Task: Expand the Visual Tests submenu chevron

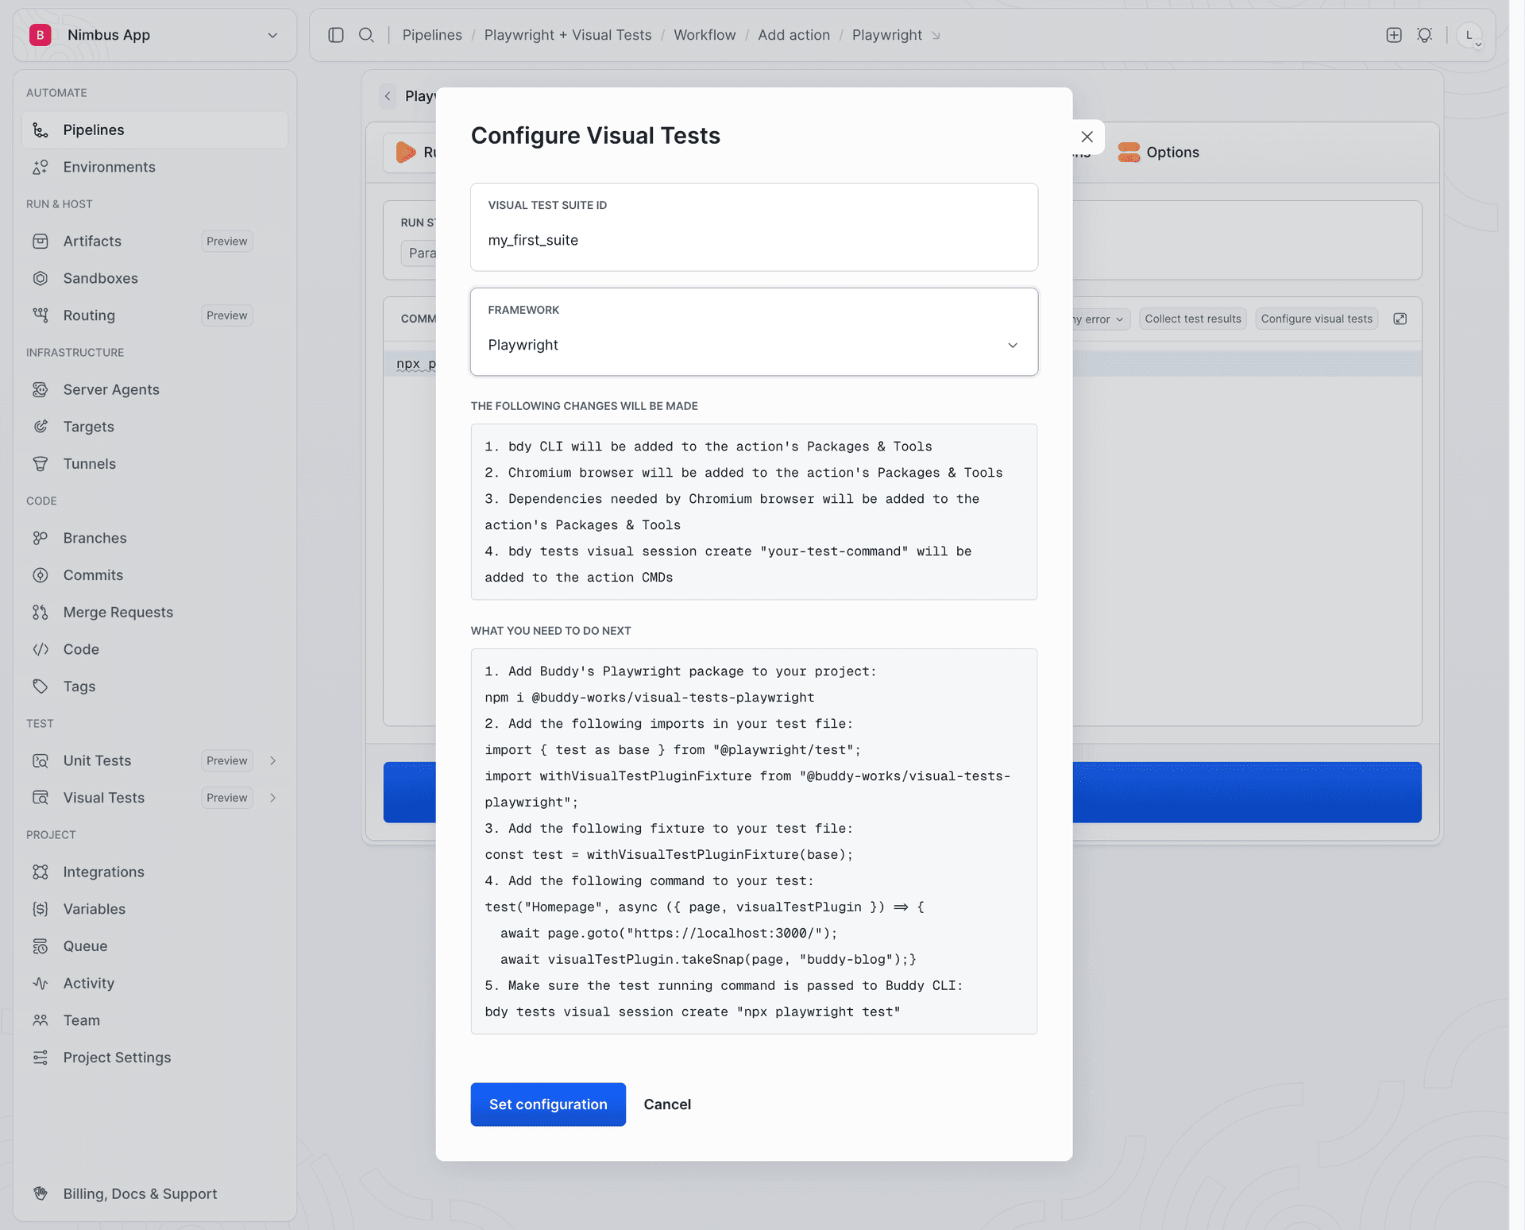Action: (x=273, y=798)
